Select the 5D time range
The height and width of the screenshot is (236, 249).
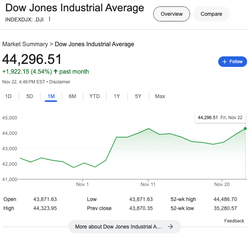(30, 96)
